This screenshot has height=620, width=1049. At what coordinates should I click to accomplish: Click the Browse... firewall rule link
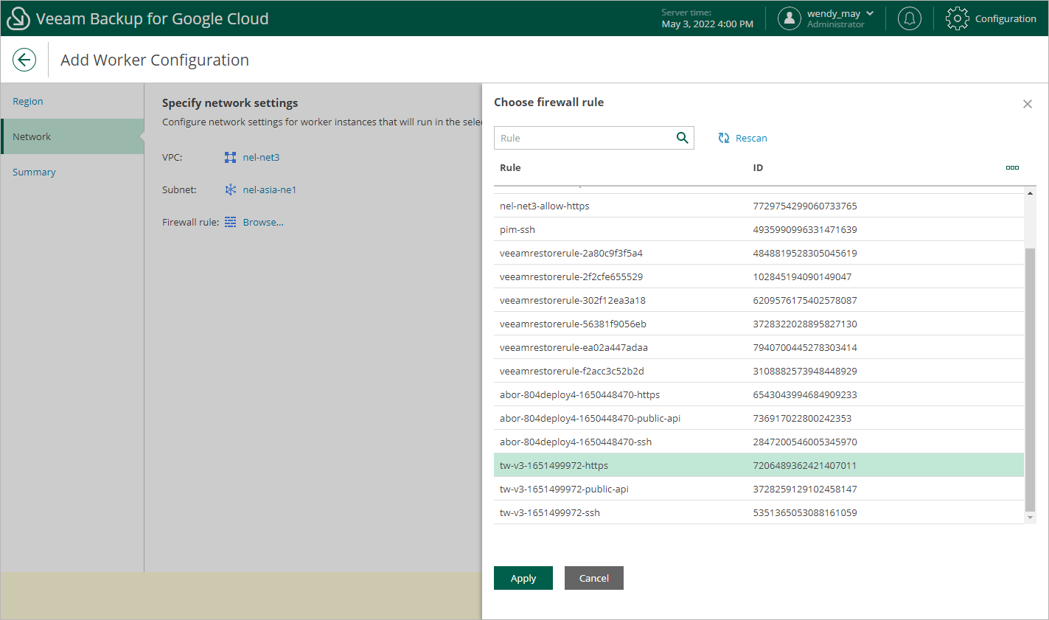pos(263,222)
